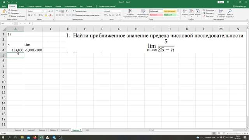Click the red font color A

(x=51, y=15)
